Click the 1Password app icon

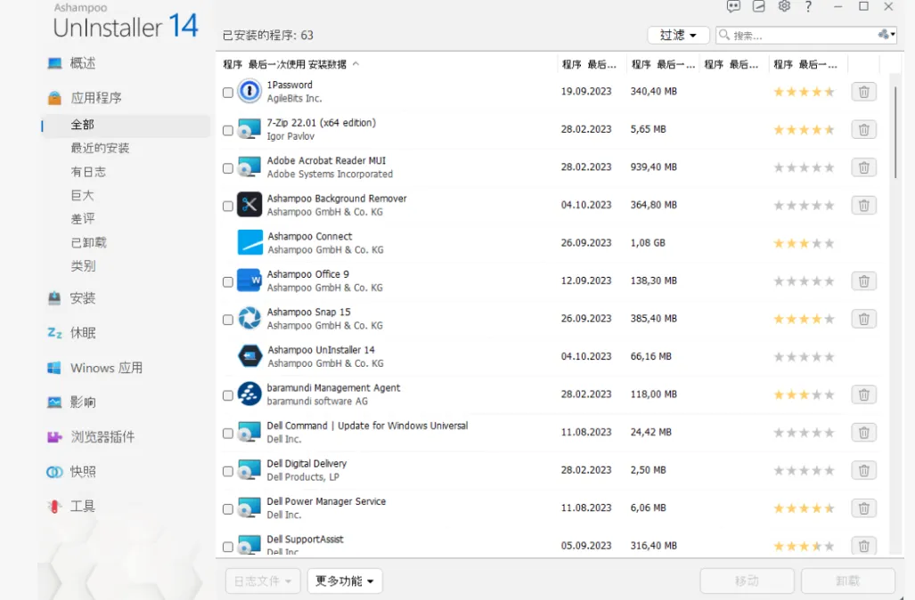[249, 92]
